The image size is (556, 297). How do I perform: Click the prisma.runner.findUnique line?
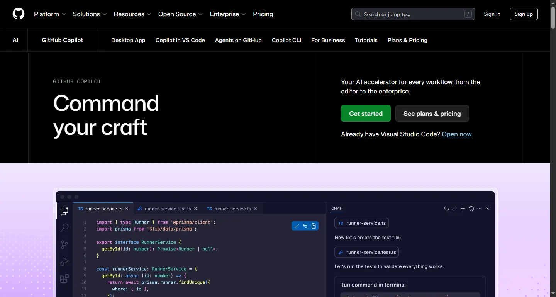(x=159, y=282)
